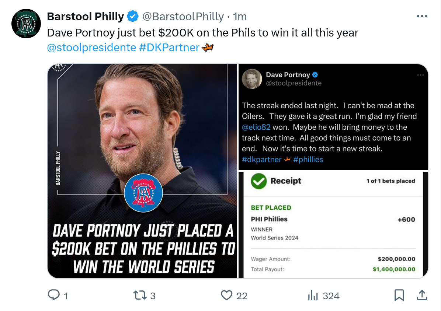Open Barstool Philly profile avatar
441x311 pixels.
point(26,24)
